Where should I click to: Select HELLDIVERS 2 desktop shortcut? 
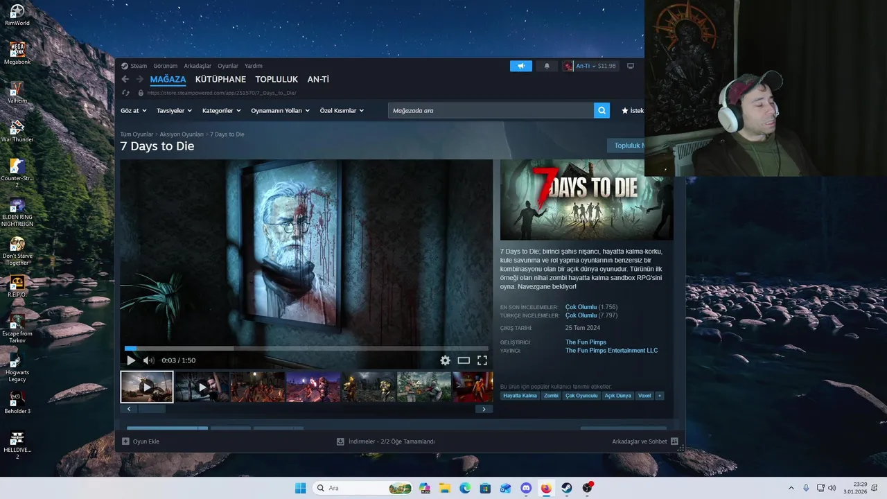point(17,444)
